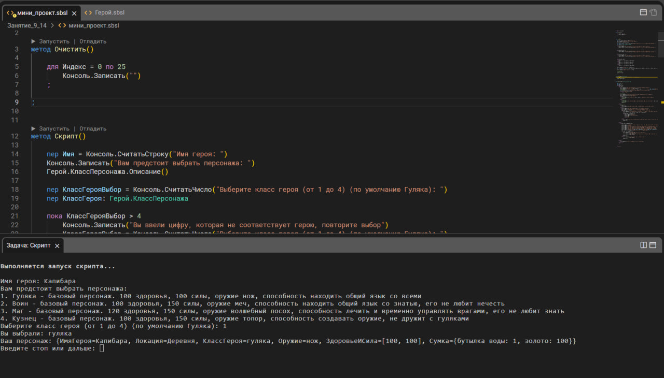664x378 pixels.
Task: Click line number 18 in the gutter
Action: pyautogui.click(x=15, y=190)
